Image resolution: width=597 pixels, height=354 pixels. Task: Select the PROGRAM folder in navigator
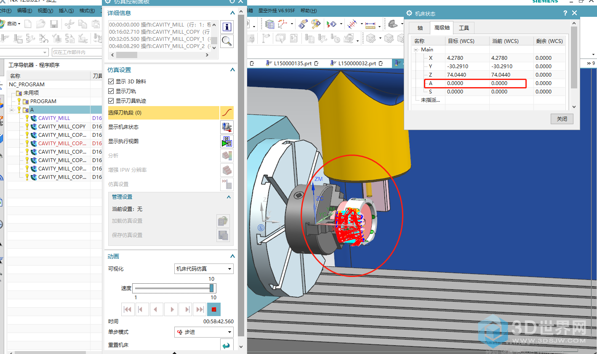coord(43,101)
